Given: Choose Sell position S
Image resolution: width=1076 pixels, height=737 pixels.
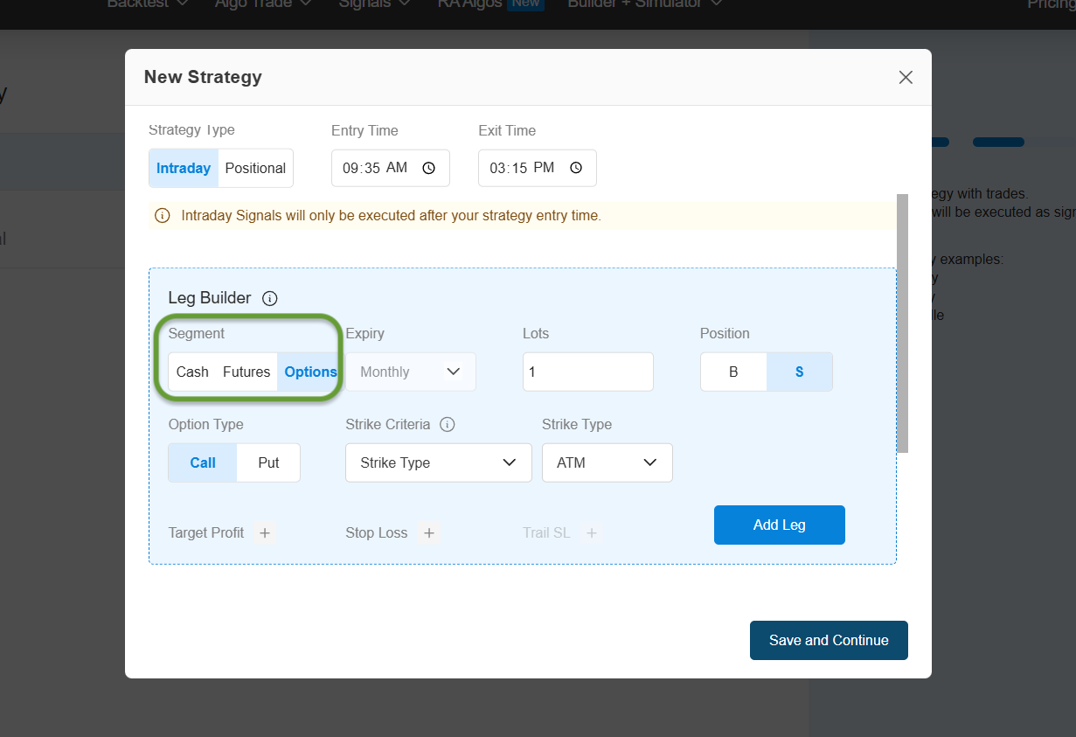Looking at the screenshot, I should click(799, 372).
